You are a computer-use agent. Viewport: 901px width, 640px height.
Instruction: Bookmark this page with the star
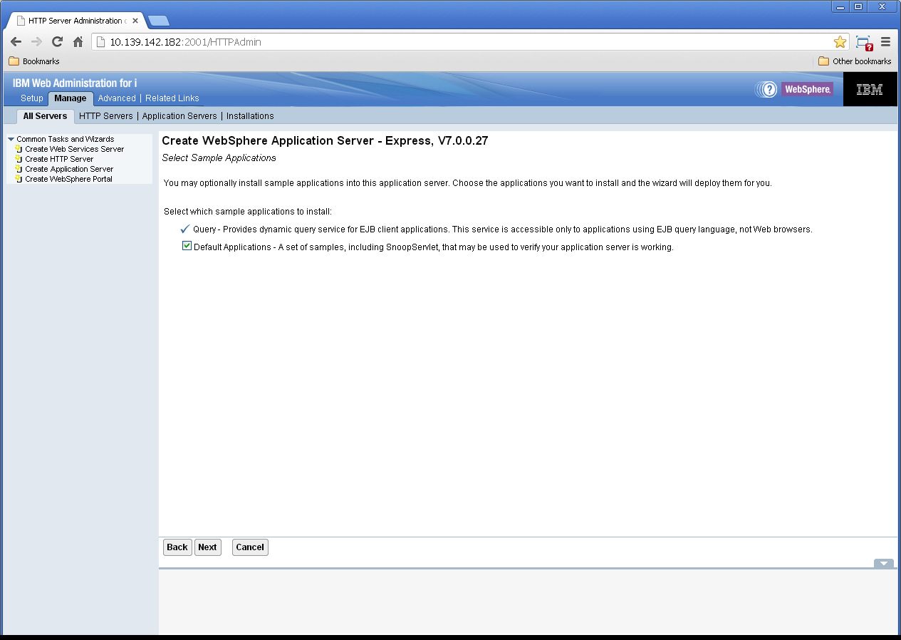point(840,42)
